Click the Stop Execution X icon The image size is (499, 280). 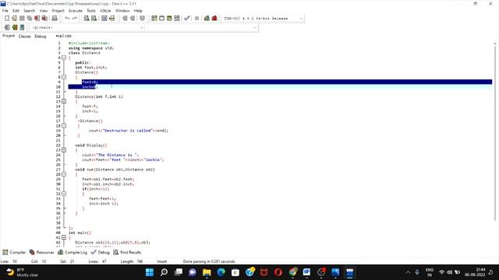197,19
